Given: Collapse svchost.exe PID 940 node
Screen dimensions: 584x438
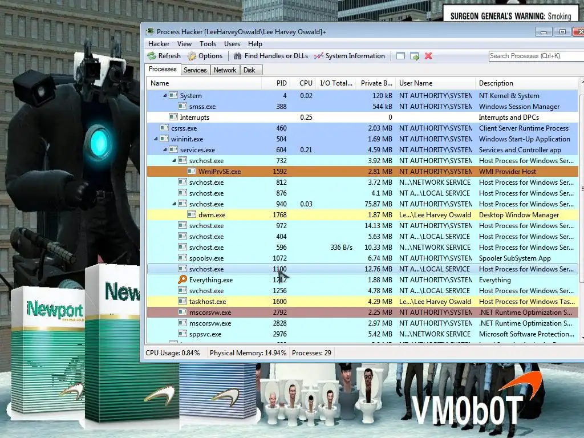Looking at the screenshot, I should point(174,204).
